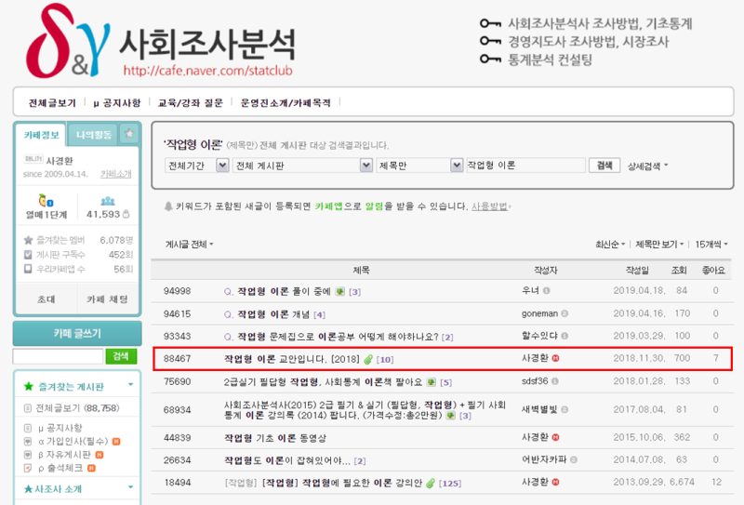Open the 전체기간 period dropdown
The image size is (744, 505).
(197, 166)
